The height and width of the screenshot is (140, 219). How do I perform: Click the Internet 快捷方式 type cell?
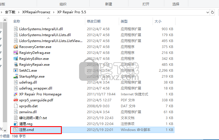click(134, 94)
